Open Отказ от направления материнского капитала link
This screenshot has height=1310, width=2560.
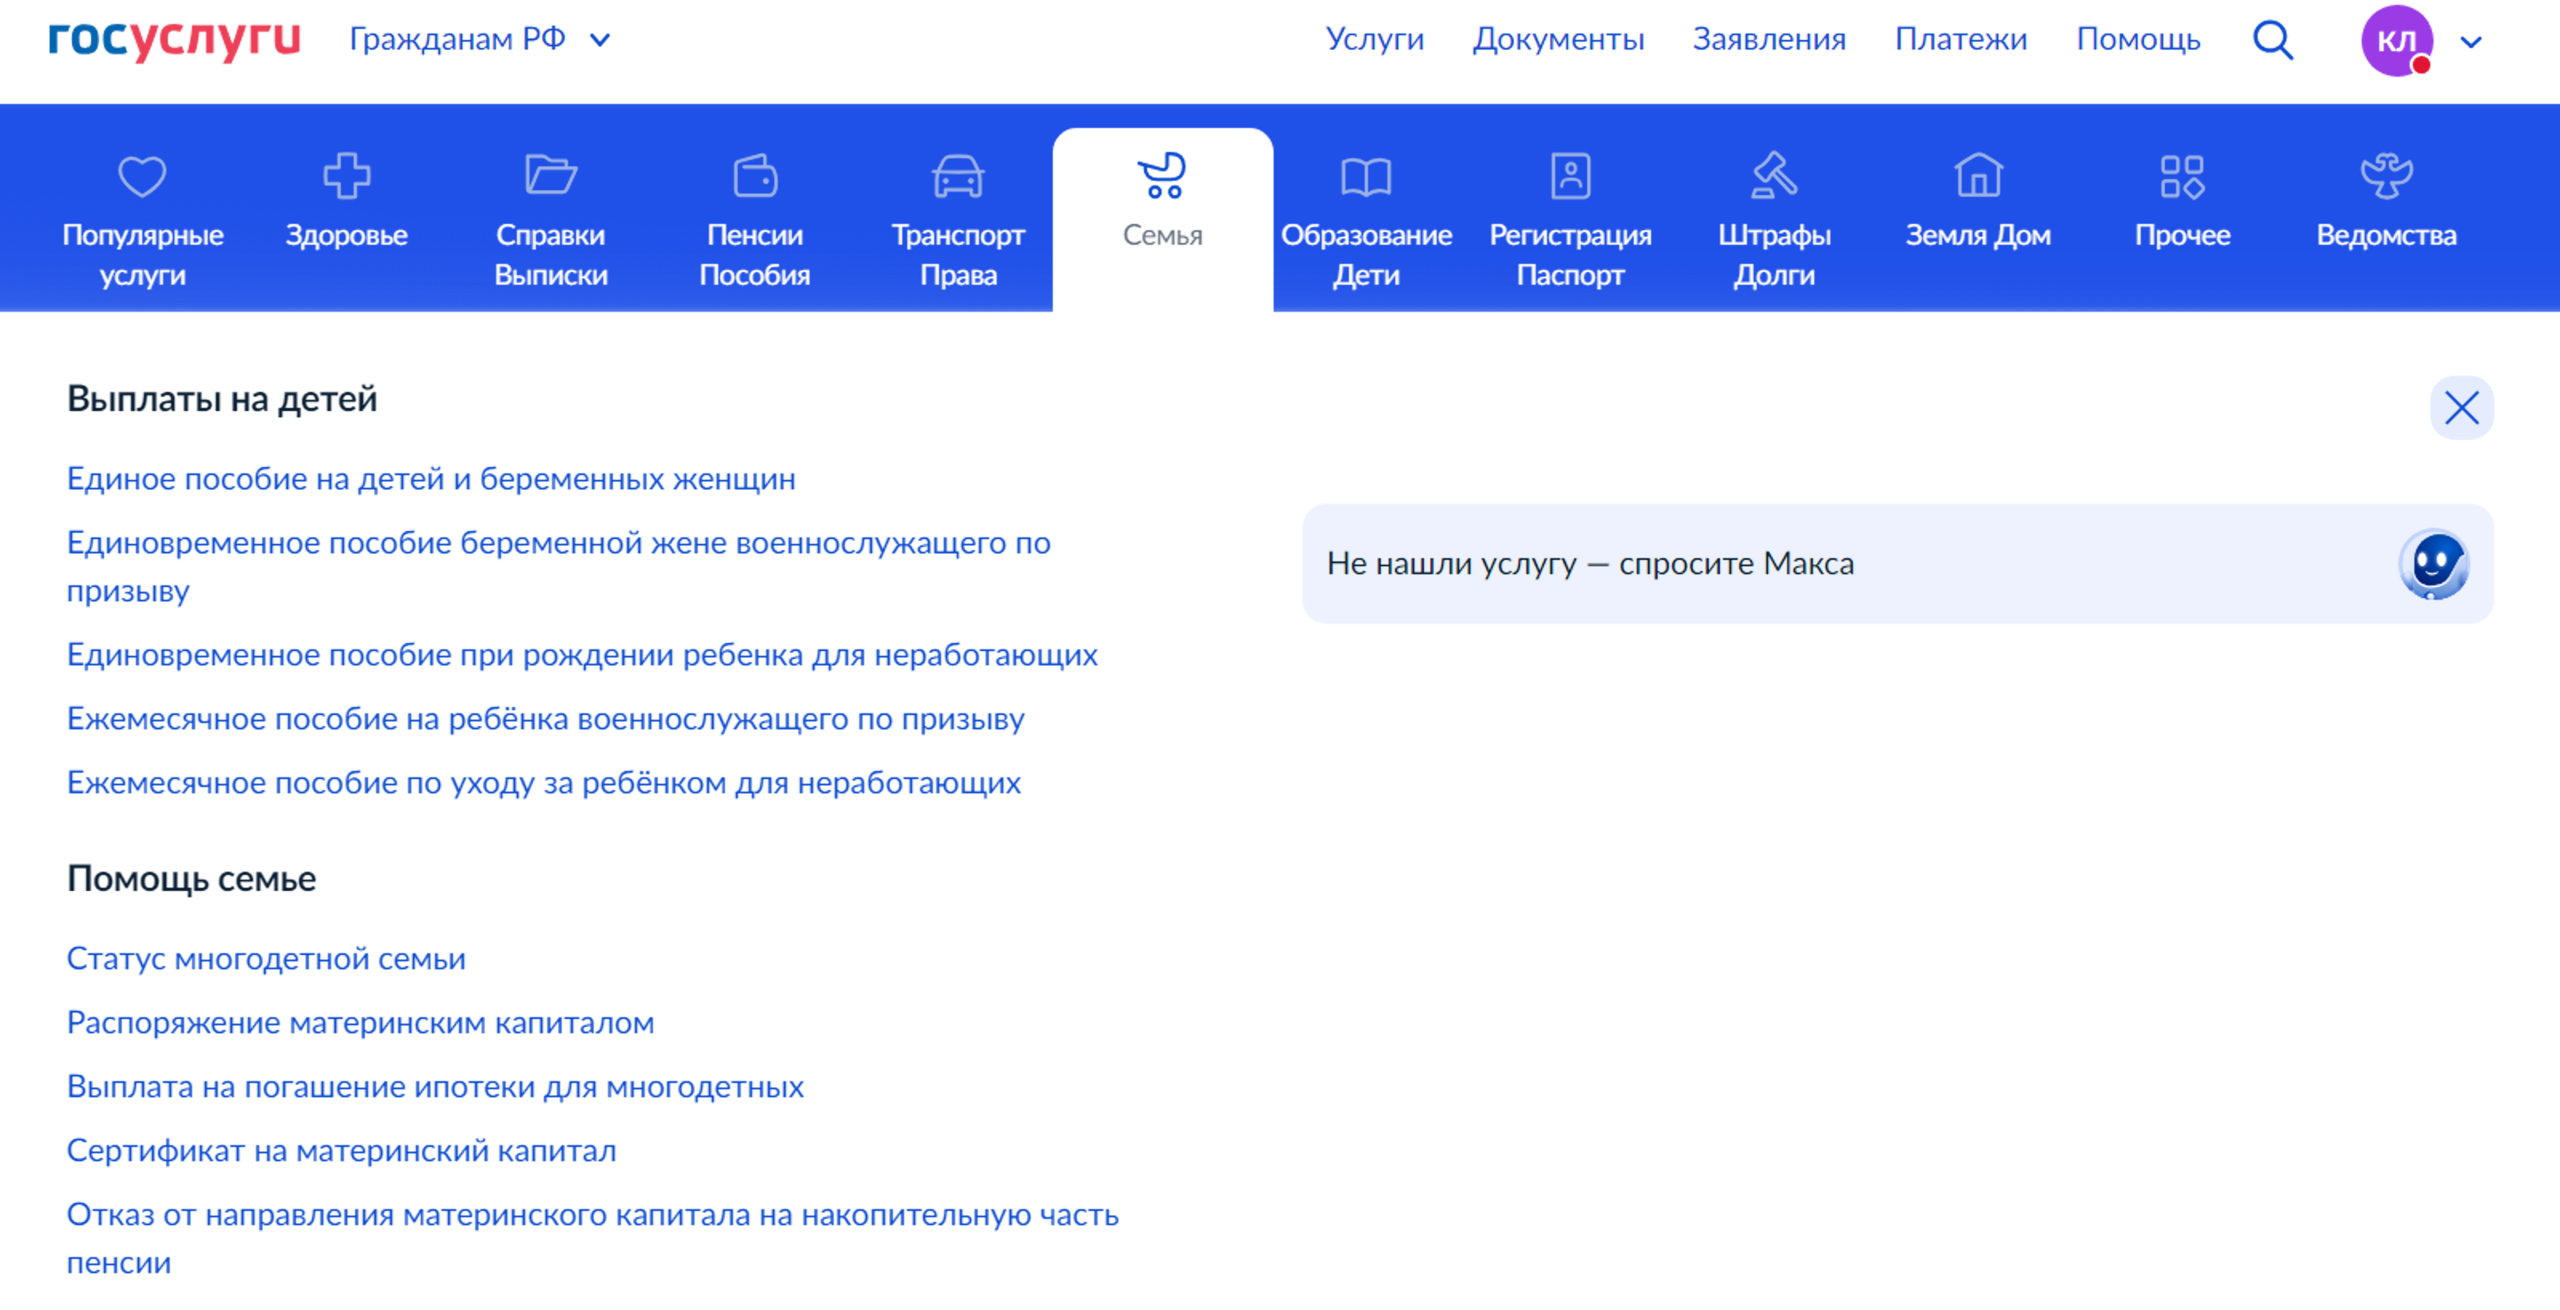pos(592,1239)
